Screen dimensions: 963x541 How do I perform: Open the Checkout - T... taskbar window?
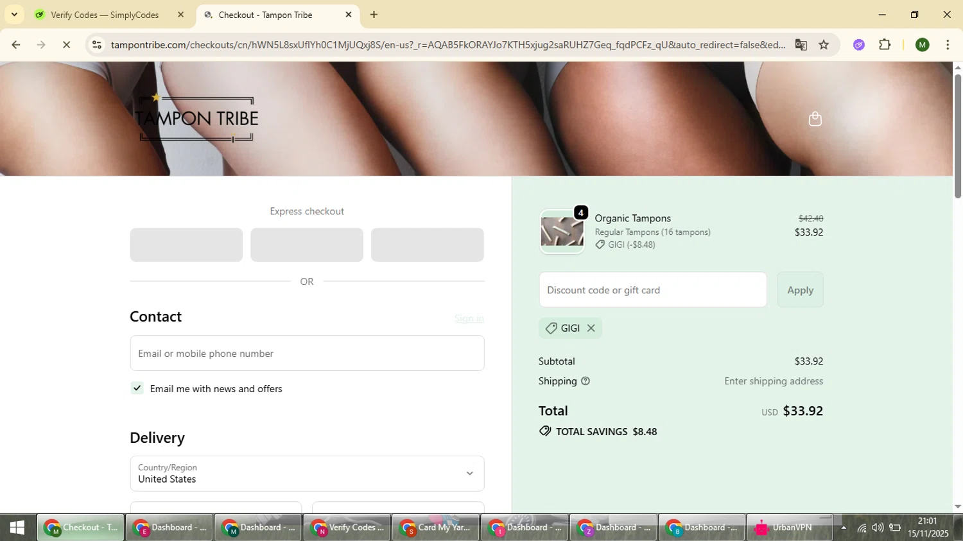coord(80,528)
